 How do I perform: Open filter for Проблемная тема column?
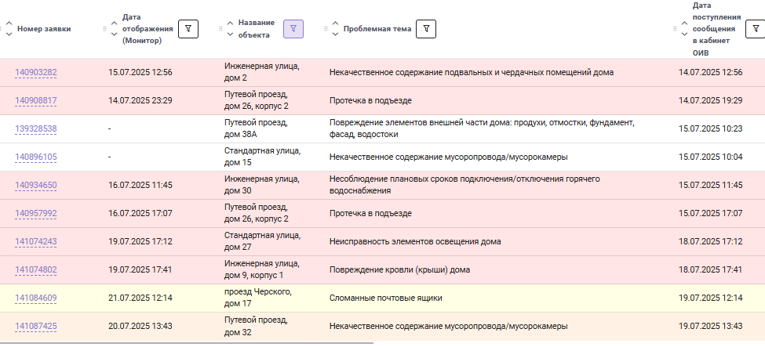pyautogui.click(x=426, y=29)
